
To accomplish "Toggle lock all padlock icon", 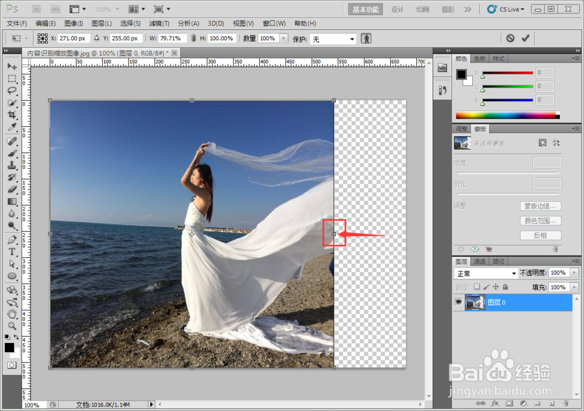I will (505, 287).
